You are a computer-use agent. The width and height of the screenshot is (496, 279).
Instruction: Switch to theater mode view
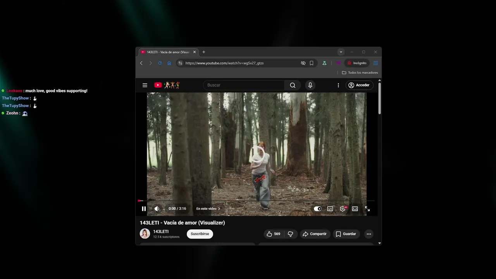click(x=355, y=209)
